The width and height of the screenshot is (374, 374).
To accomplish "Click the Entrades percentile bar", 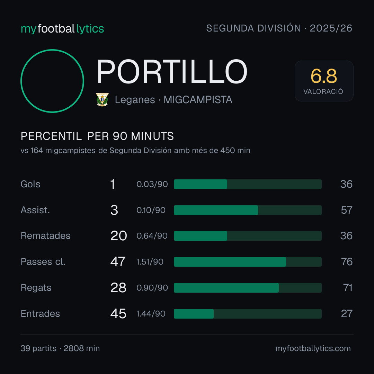I will coord(248,314).
